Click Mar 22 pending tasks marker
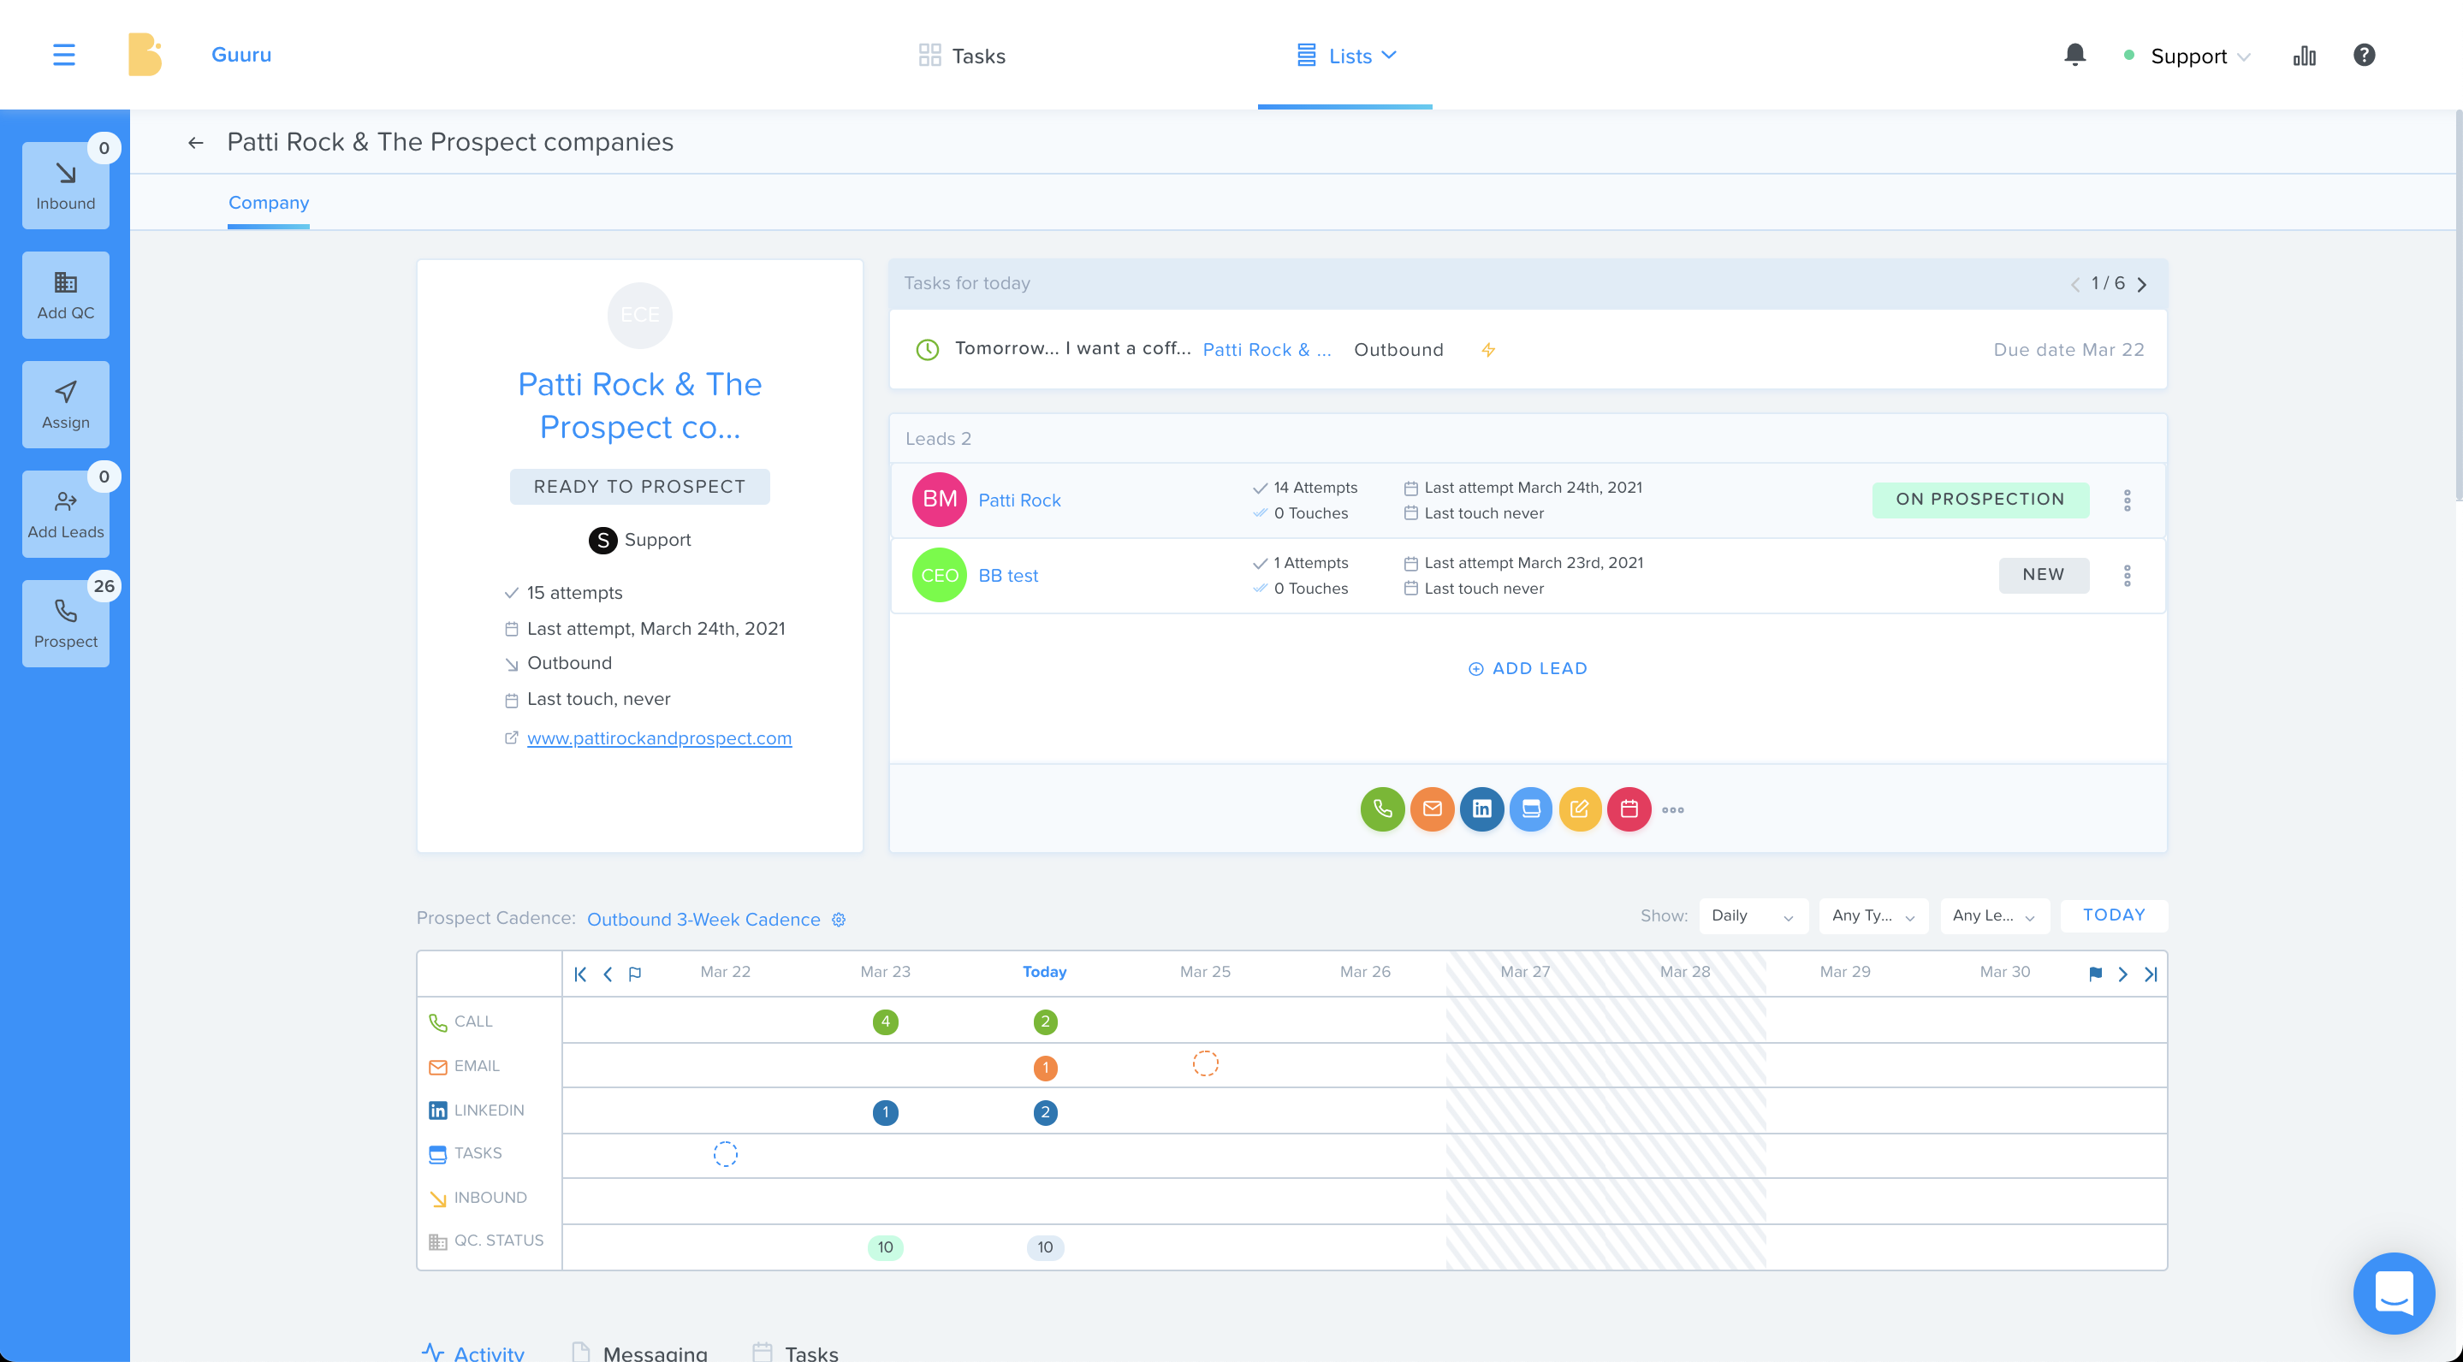Viewport: 2463px width, 1362px height. click(x=726, y=1153)
